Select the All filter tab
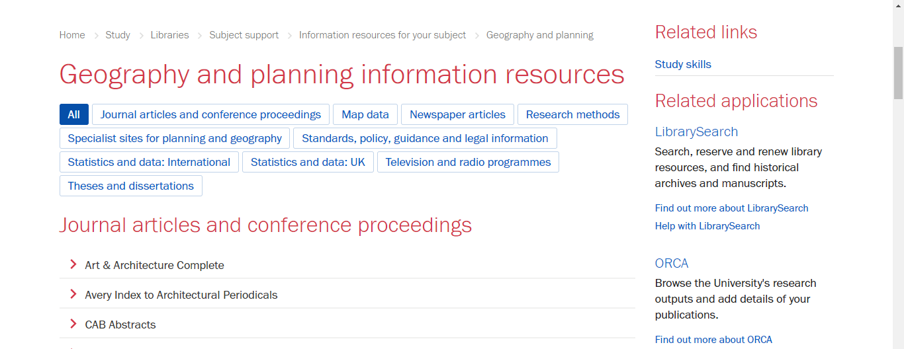 [x=73, y=114]
